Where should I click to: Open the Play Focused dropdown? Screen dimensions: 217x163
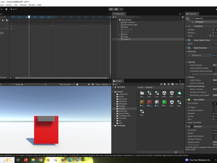tap(67, 84)
